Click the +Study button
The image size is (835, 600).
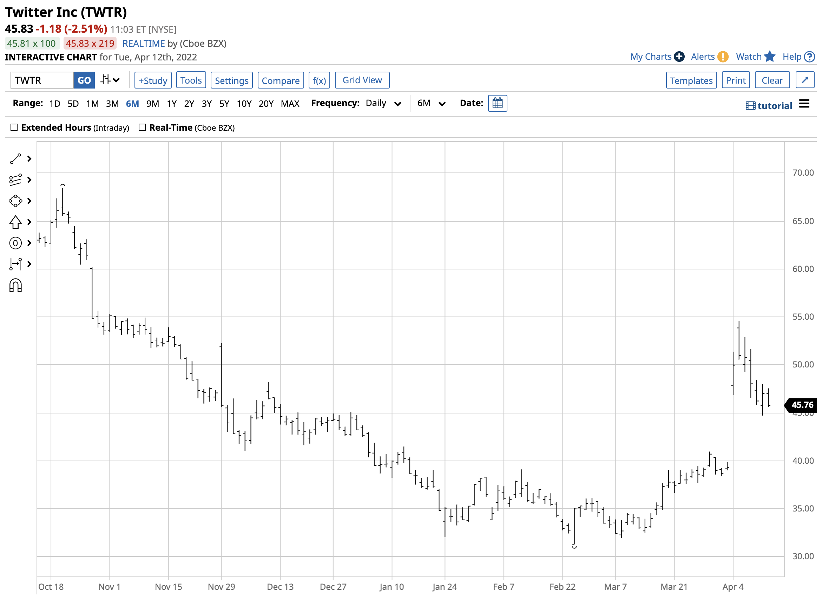coord(153,80)
